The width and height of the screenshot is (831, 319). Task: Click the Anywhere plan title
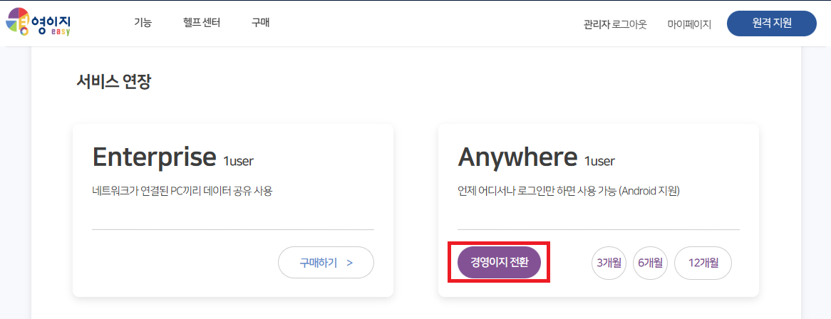click(517, 157)
